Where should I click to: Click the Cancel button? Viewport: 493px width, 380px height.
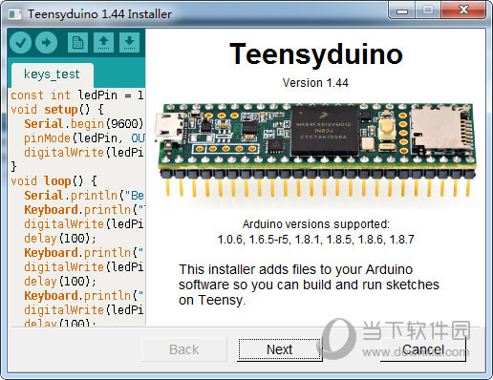(x=423, y=349)
